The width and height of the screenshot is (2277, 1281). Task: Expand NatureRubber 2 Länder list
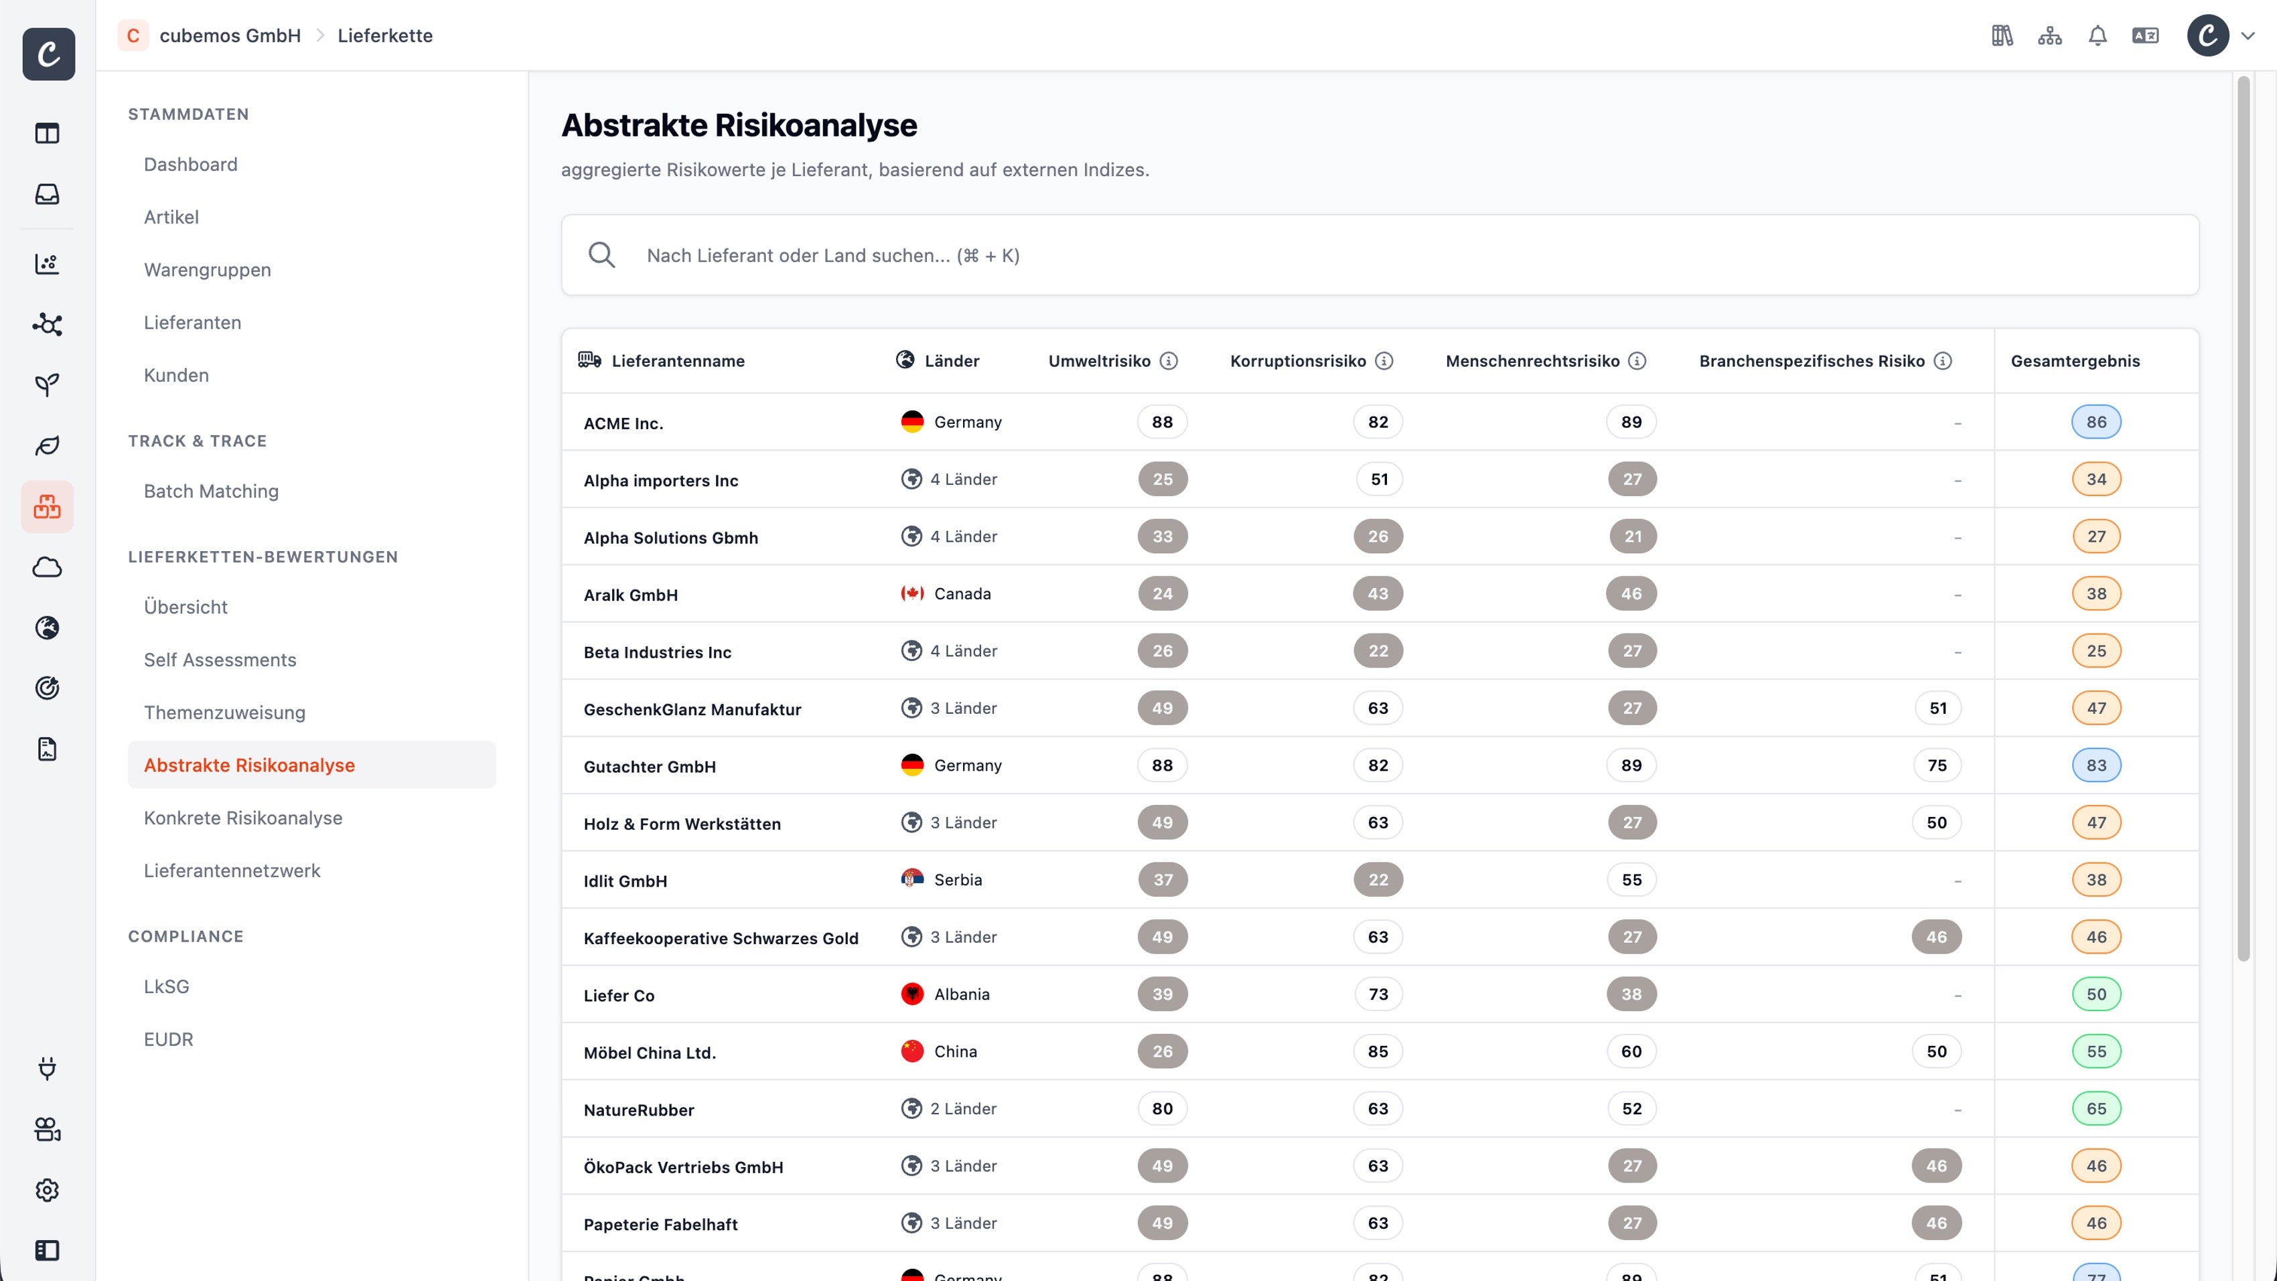click(x=950, y=1109)
